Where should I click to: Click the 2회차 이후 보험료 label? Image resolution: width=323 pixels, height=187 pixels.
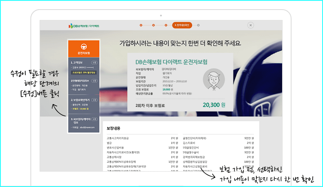click(x=150, y=105)
